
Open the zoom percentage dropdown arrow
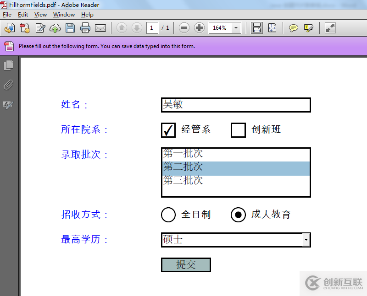tap(236, 28)
